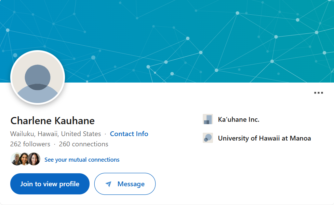
Task: Click the middle mutual connection avatar
Action: (25, 159)
